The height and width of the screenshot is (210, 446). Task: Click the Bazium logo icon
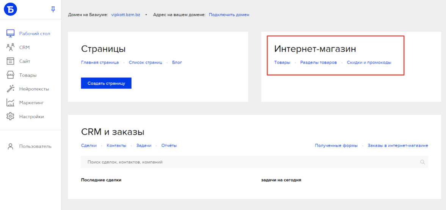11,9
